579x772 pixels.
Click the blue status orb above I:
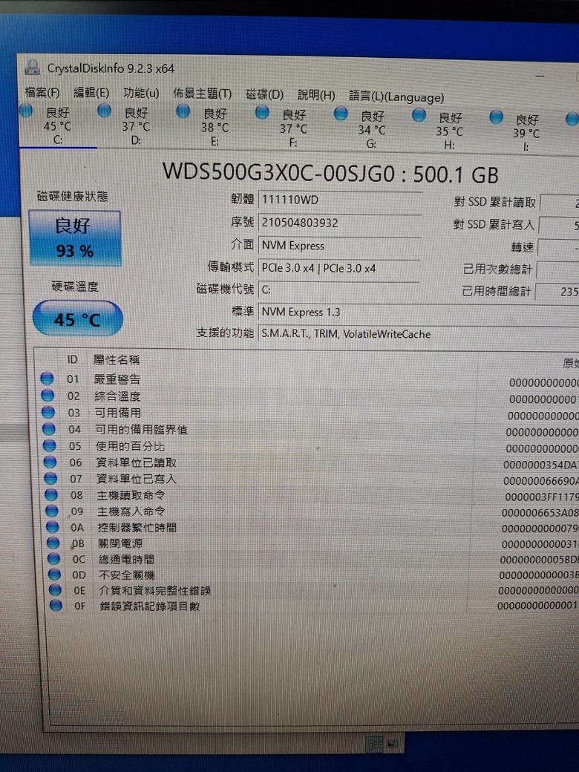coord(497,117)
